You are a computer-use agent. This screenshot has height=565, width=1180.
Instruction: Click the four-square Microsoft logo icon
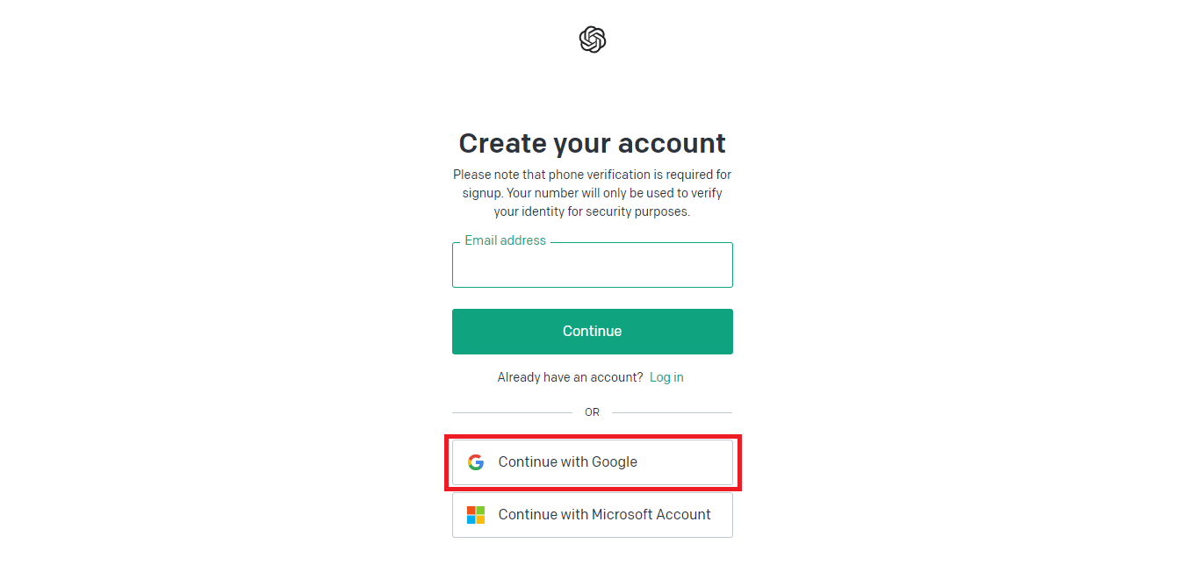(476, 515)
